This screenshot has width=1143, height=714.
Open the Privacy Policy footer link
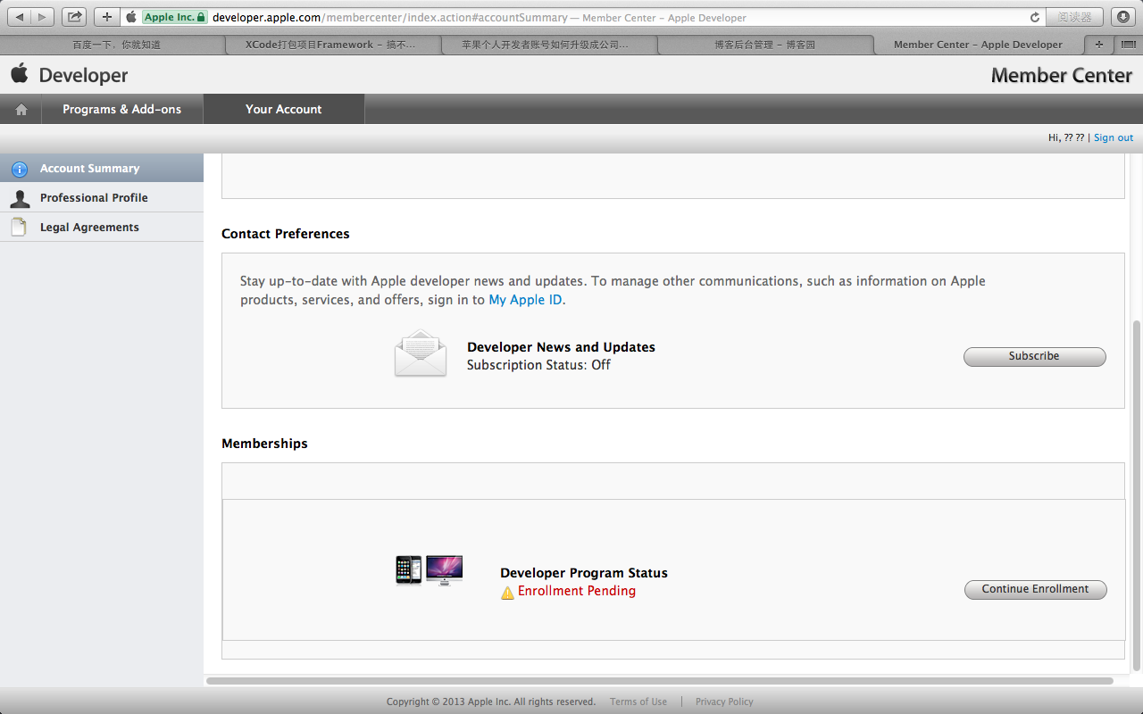(724, 702)
